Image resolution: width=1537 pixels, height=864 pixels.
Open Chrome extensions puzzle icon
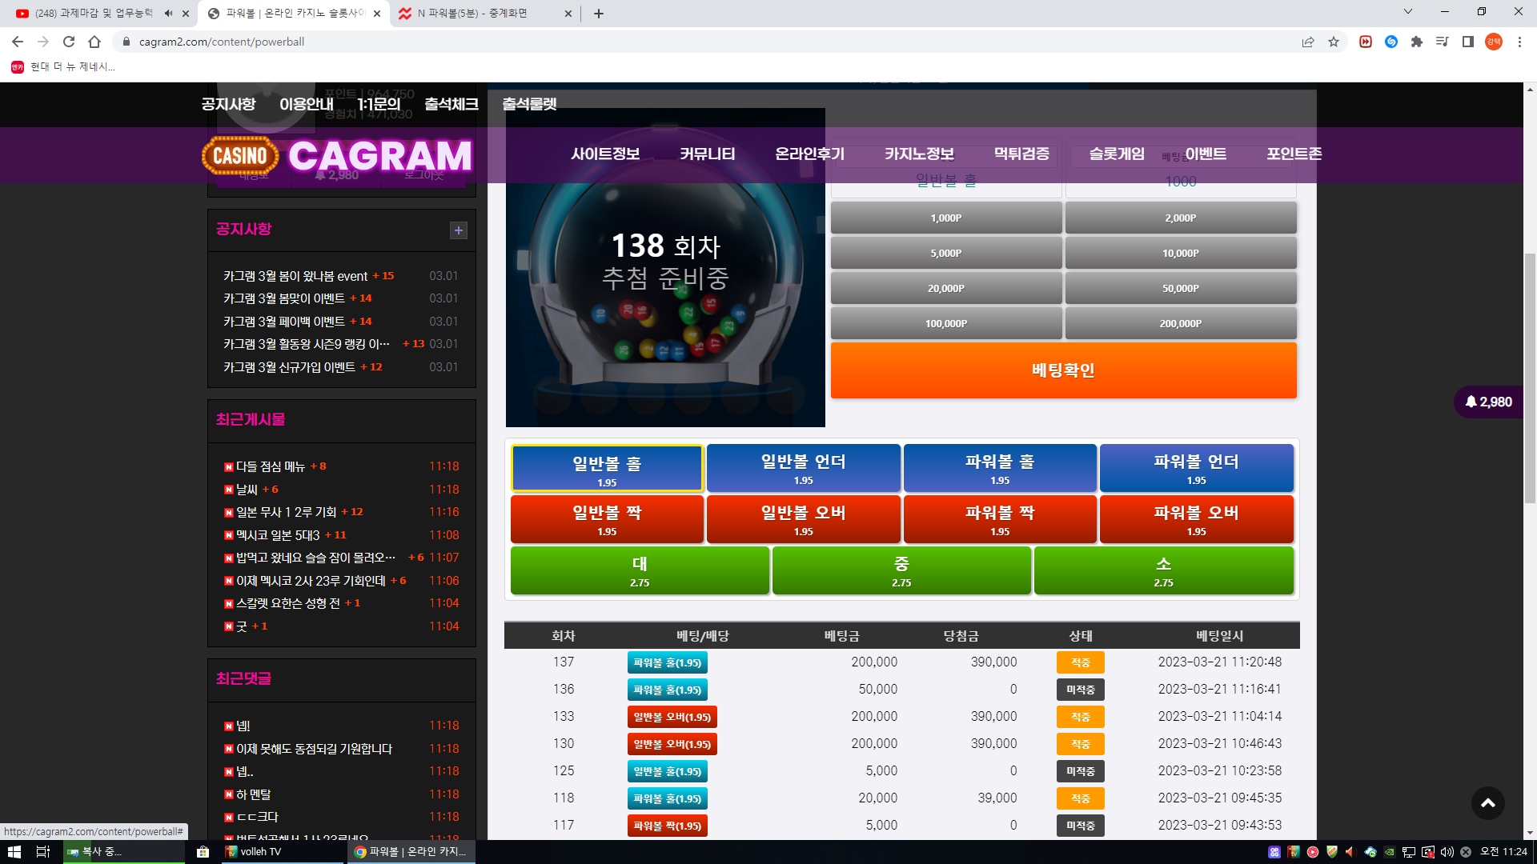point(1417,42)
